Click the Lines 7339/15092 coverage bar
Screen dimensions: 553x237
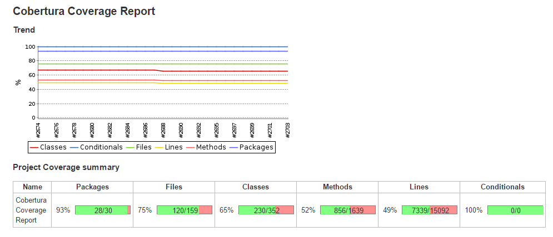point(430,210)
